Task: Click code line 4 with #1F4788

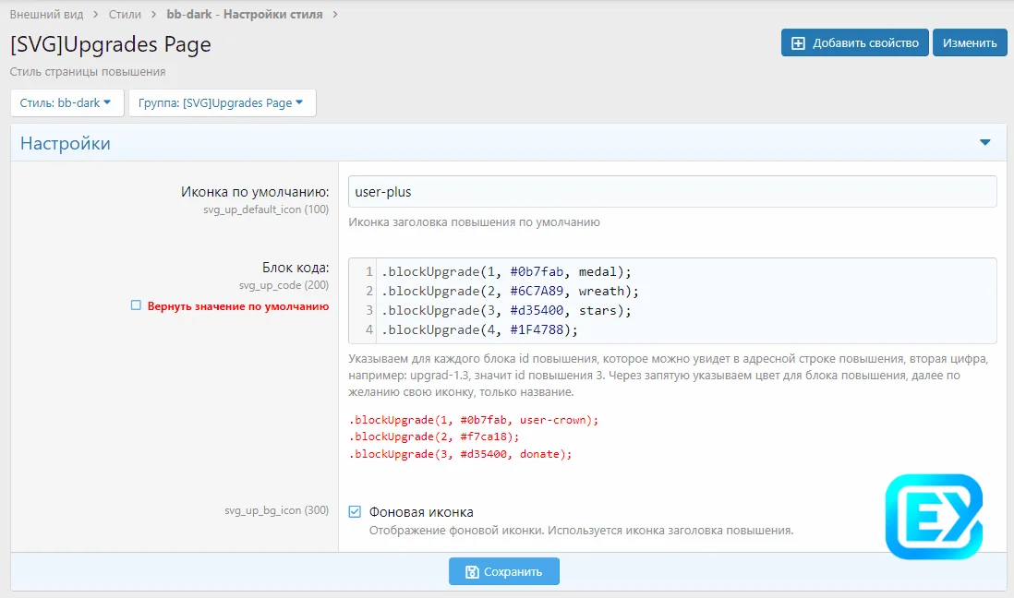Action: click(x=480, y=329)
